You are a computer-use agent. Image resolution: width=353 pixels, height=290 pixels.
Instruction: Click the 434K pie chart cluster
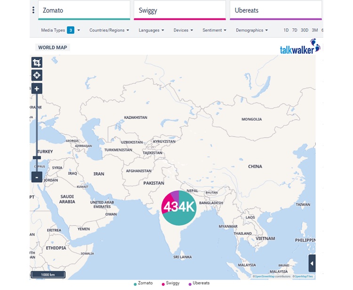[x=178, y=207]
